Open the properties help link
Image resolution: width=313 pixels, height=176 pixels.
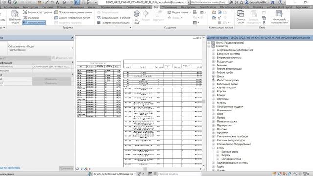pyautogui.click(x=10, y=168)
